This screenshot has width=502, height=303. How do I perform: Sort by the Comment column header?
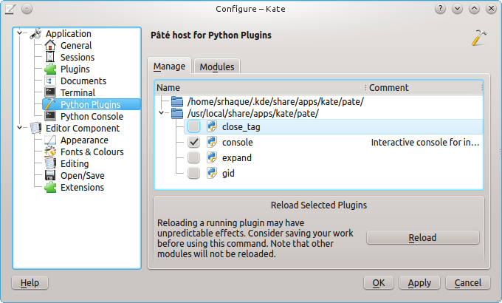tap(424, 87)
